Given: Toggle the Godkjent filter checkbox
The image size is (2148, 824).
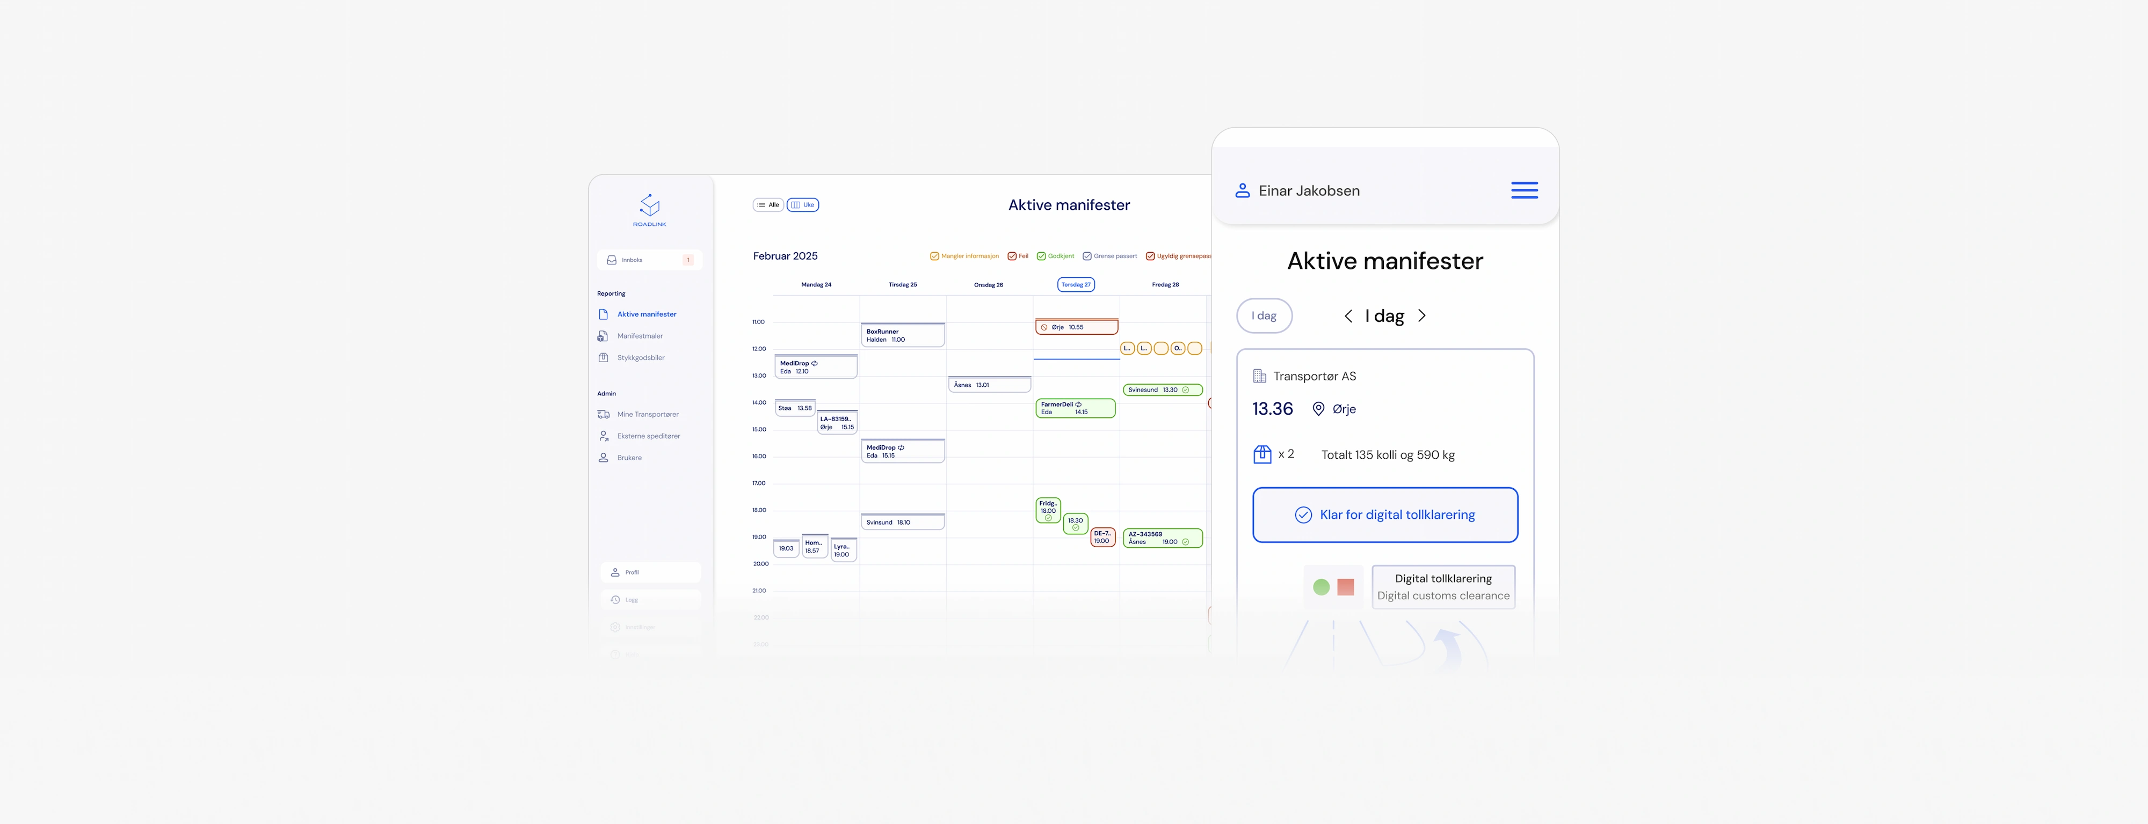Looking at the screenshot, I should [1041, 256].
